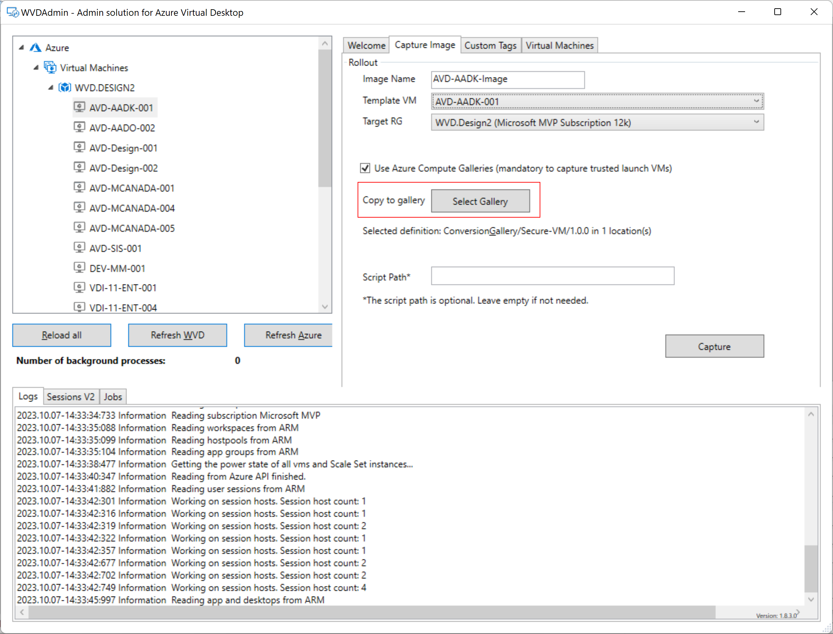Click tree panel scroll-down arrow
The height and width of the screenshot is (634, 833).
click(325, 307)
